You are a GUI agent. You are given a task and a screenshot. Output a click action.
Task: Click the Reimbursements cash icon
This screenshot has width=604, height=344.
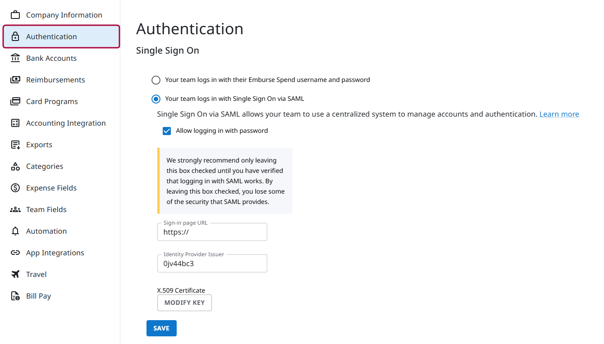15,80
